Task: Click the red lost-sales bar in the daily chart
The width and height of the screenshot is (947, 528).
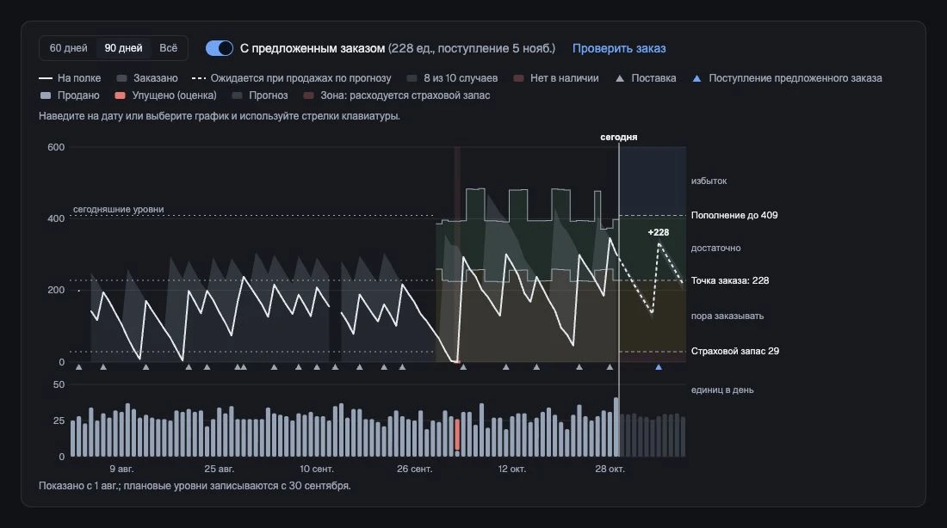Action: click(457, 434)
